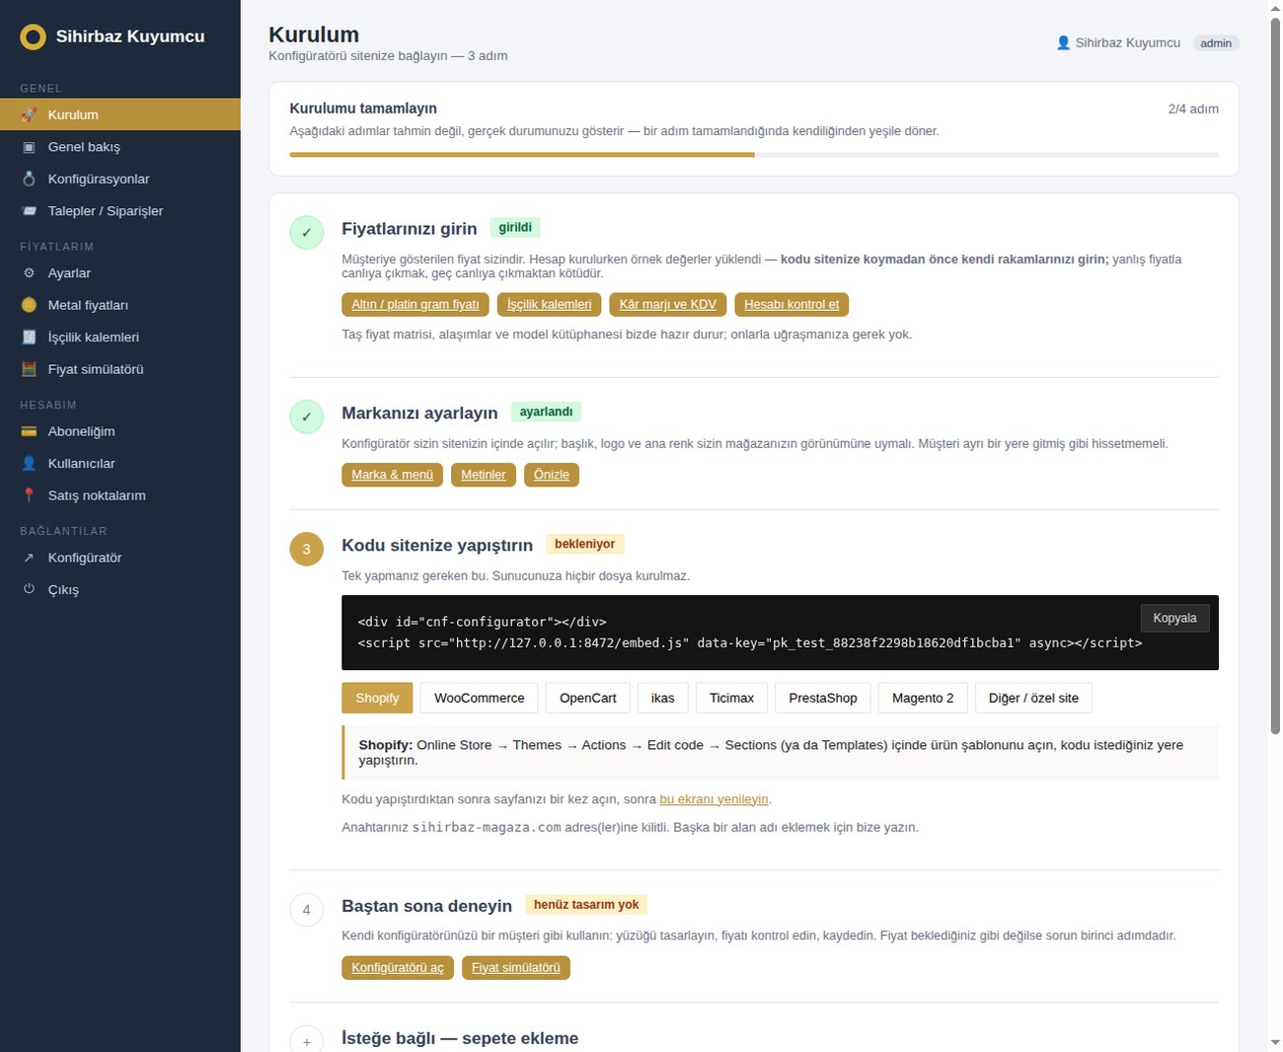Screen dimensions: 1283x1052
Task: Go to Genel bakış page
Action: pyautogui.click(x=120, y=147)
